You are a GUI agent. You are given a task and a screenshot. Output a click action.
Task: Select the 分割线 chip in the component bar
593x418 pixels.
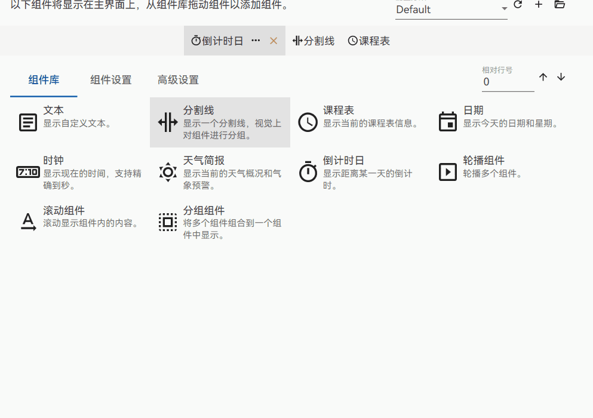(x=314, y=41)
